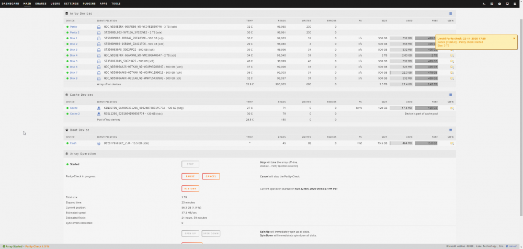The height and width of the screenshot is (249, 523).
Task: Dismiss the Parity check notification
Action: click(514, 38)
